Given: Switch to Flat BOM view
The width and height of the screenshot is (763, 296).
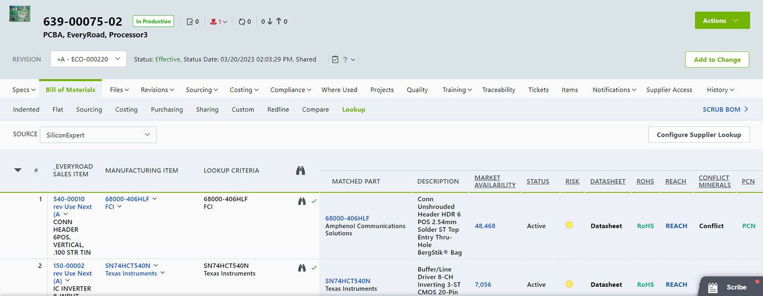Looking at the screenshot, I should point(58,110).
